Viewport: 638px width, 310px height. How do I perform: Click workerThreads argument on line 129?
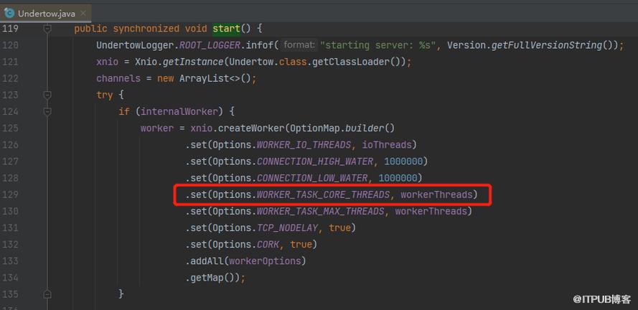click(436, 195)
